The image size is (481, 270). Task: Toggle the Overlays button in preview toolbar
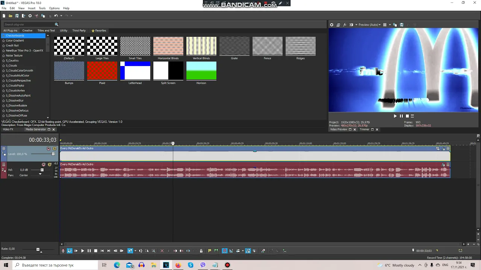385,25
